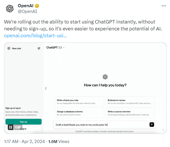Pause the GIF playback
The width and height of the screenshot is (170, 147).
(11, 127)
